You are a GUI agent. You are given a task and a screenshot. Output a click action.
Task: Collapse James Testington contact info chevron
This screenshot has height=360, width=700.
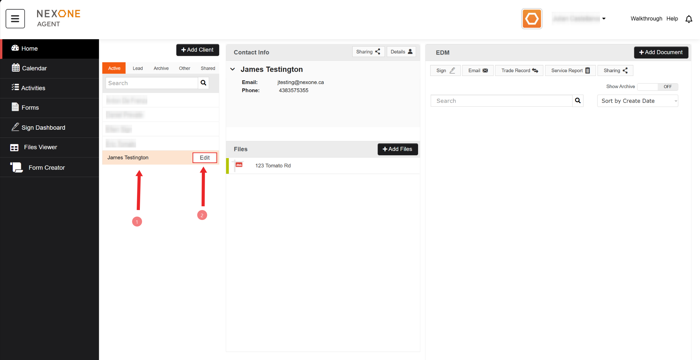point(232,69)
